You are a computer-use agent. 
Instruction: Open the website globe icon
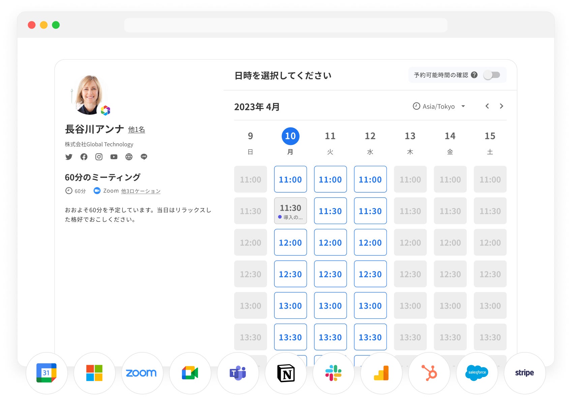[x=129, y=157]
